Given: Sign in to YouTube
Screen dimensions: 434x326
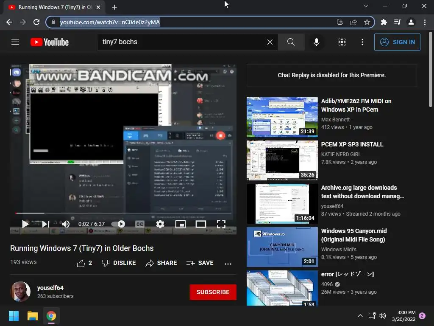Looking at the screenshot, I should coord(397,42).
